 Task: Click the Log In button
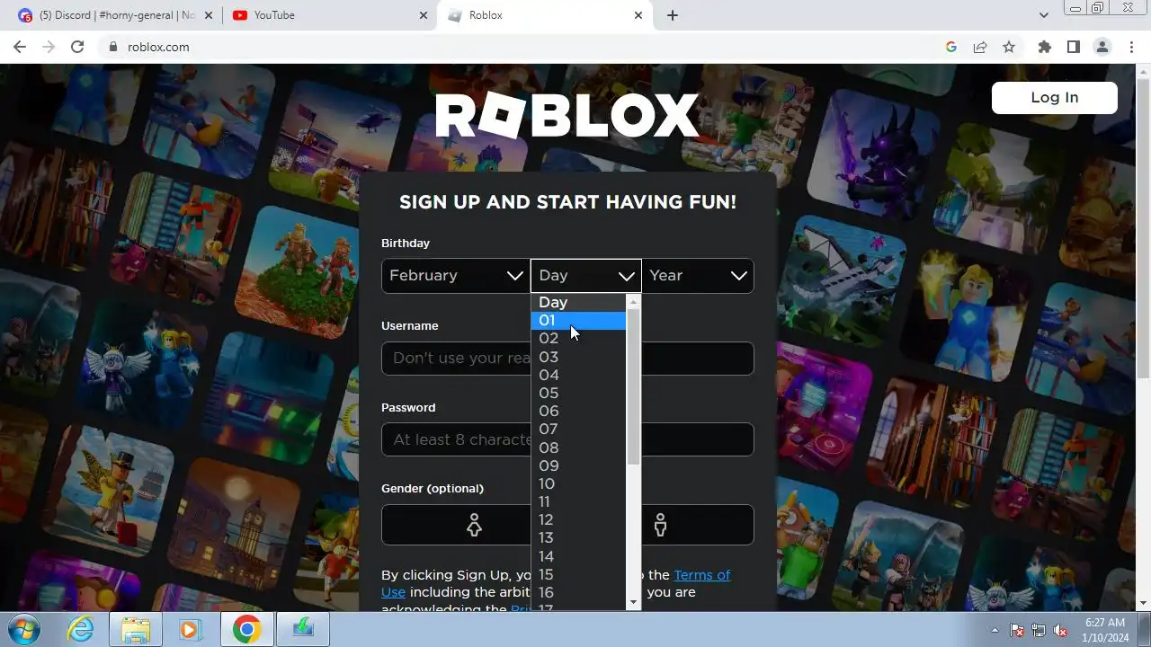coord(1054,98)
